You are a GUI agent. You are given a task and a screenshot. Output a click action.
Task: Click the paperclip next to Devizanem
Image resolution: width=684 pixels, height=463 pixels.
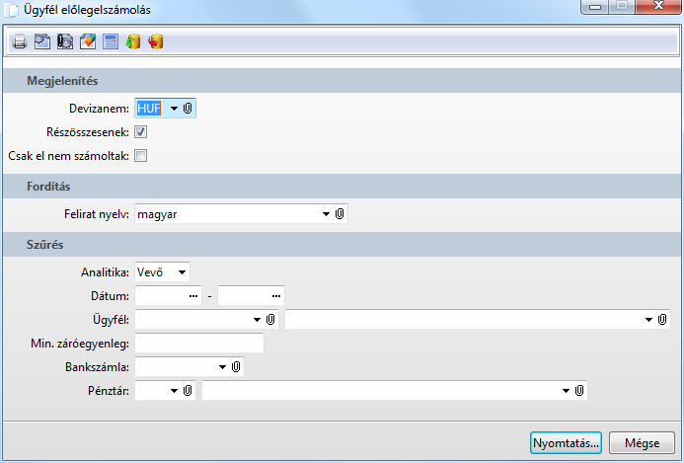coord(188,109)
